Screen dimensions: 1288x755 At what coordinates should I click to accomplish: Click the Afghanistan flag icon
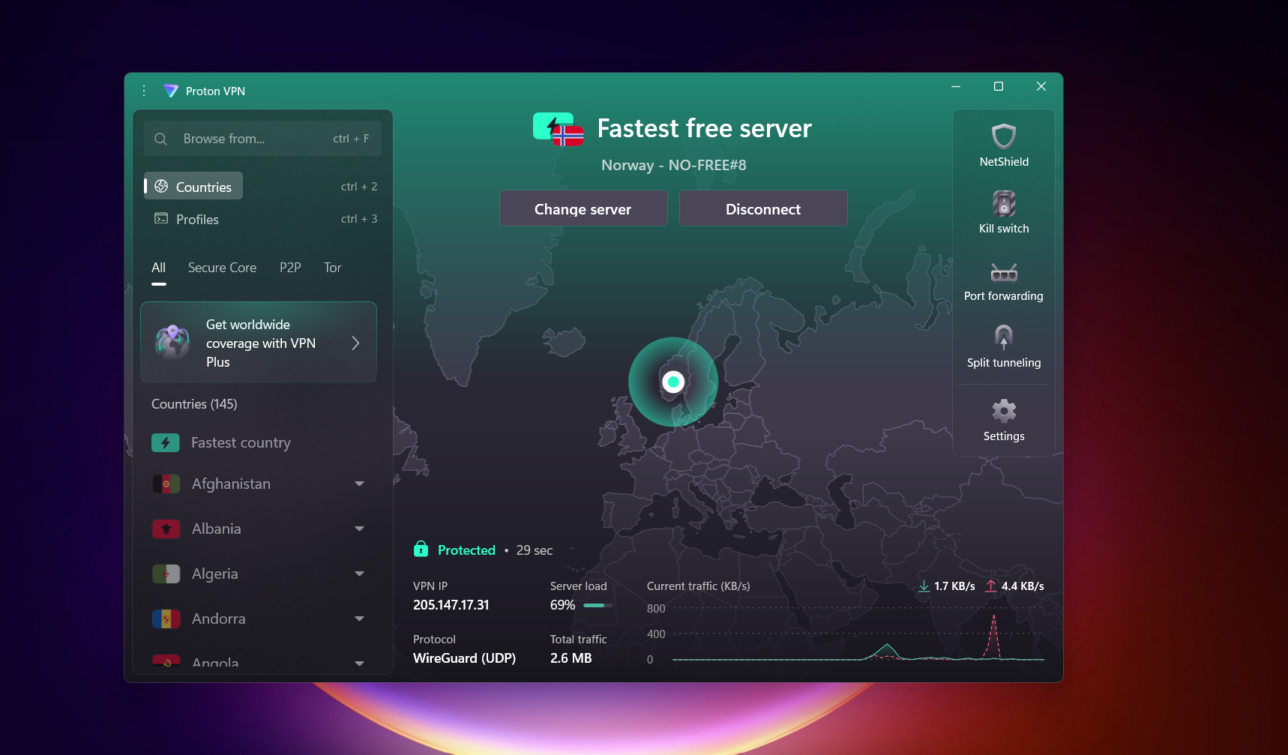[x=166, y=484]
